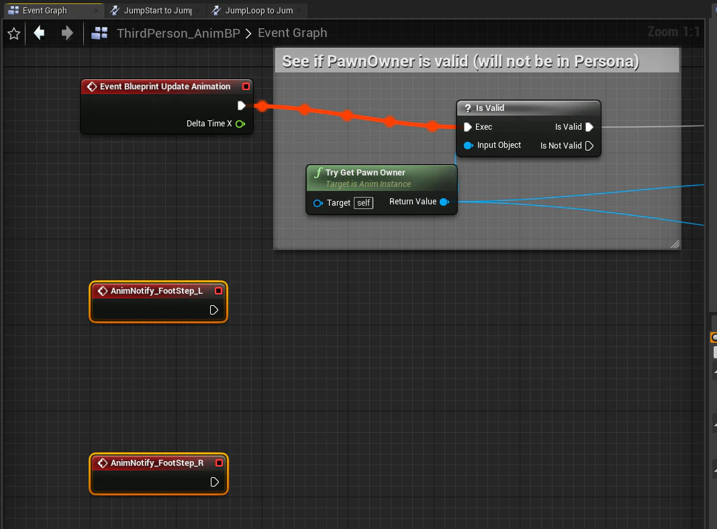Click the AnimNotify_FootStep_R exec output pin
The width and height of the screenshot is (717, 529).
214,482
